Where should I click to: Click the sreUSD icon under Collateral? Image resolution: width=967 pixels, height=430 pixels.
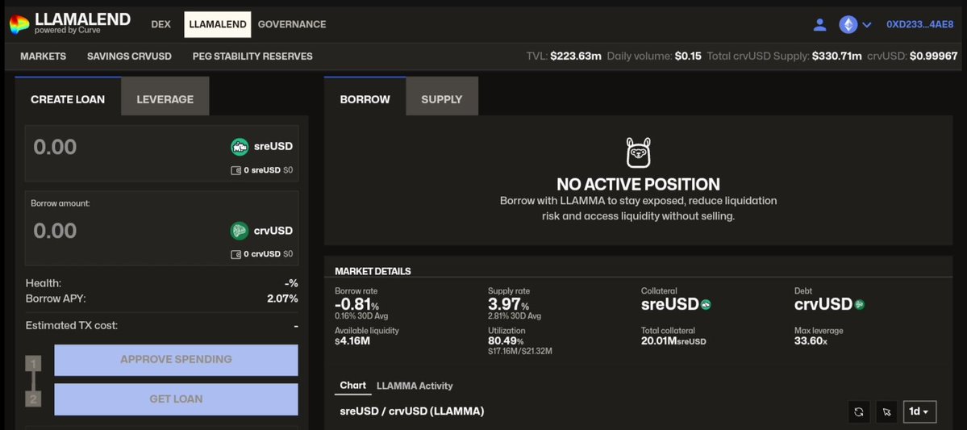tap(706, 304)
